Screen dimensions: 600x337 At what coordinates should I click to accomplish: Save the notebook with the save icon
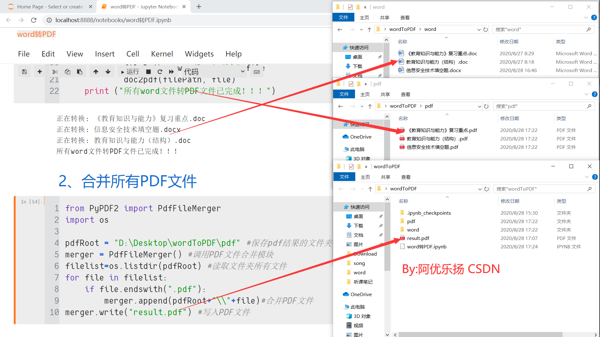click(24, 71)
